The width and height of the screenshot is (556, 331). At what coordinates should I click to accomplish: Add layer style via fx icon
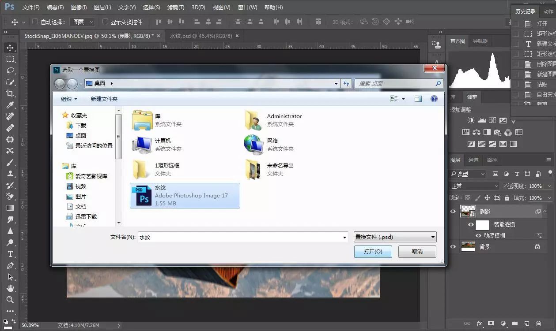tap(479, 324)
